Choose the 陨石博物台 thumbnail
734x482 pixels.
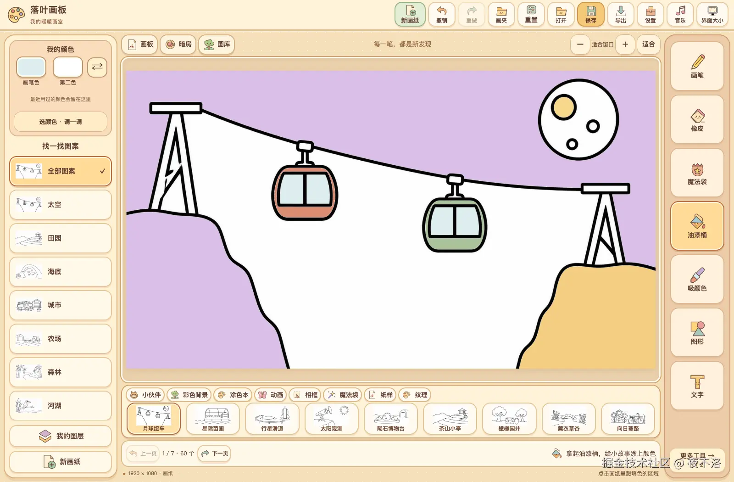coord(391,419)
